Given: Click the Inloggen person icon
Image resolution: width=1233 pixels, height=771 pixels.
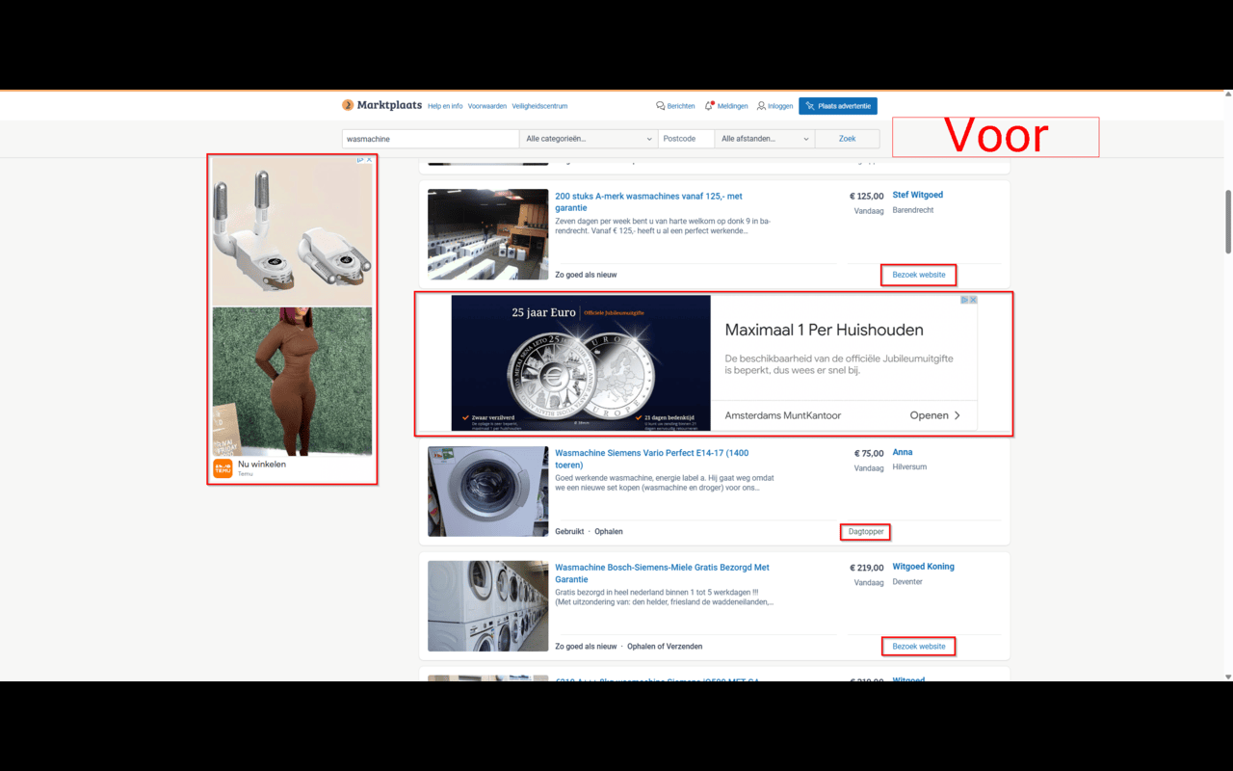Looking at the screenshot, I should click(760, 105).
